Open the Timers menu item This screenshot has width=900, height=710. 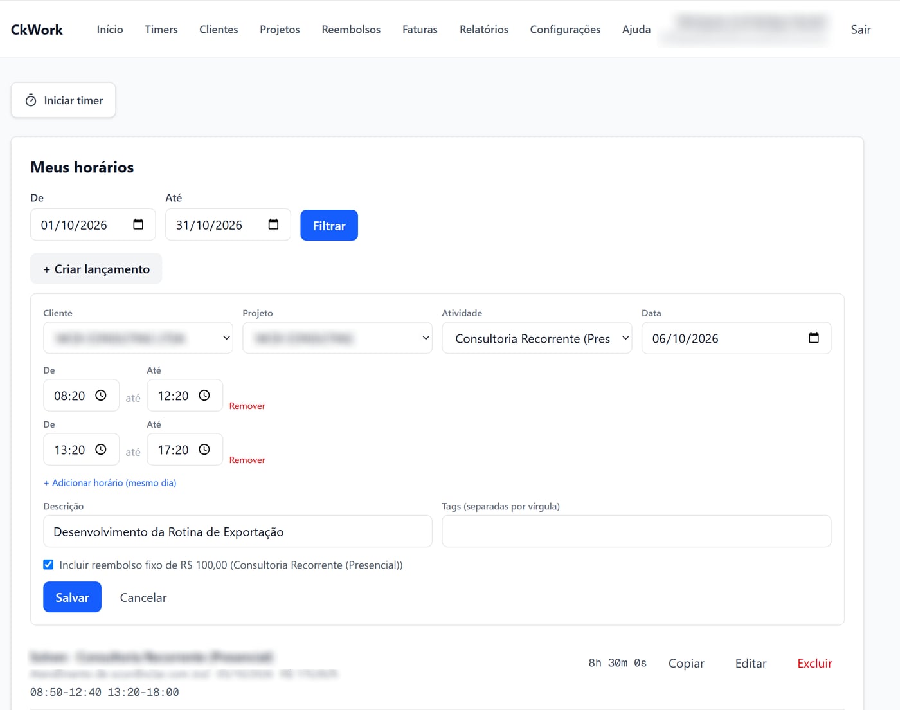(x=161, y=30)
